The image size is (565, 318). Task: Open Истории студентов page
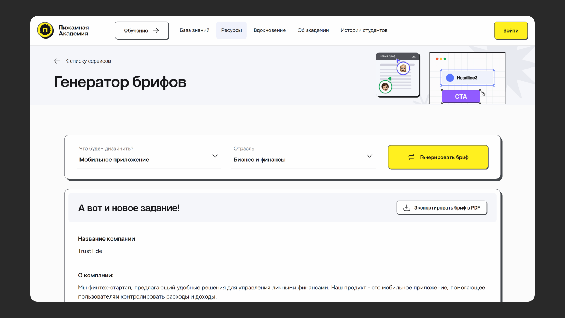click(x=364, y=30)
